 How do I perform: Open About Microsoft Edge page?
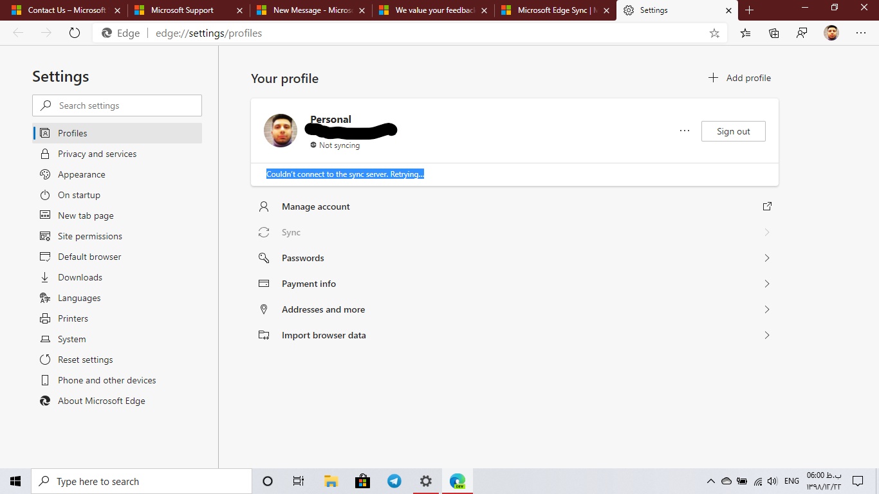click(117, 401)
